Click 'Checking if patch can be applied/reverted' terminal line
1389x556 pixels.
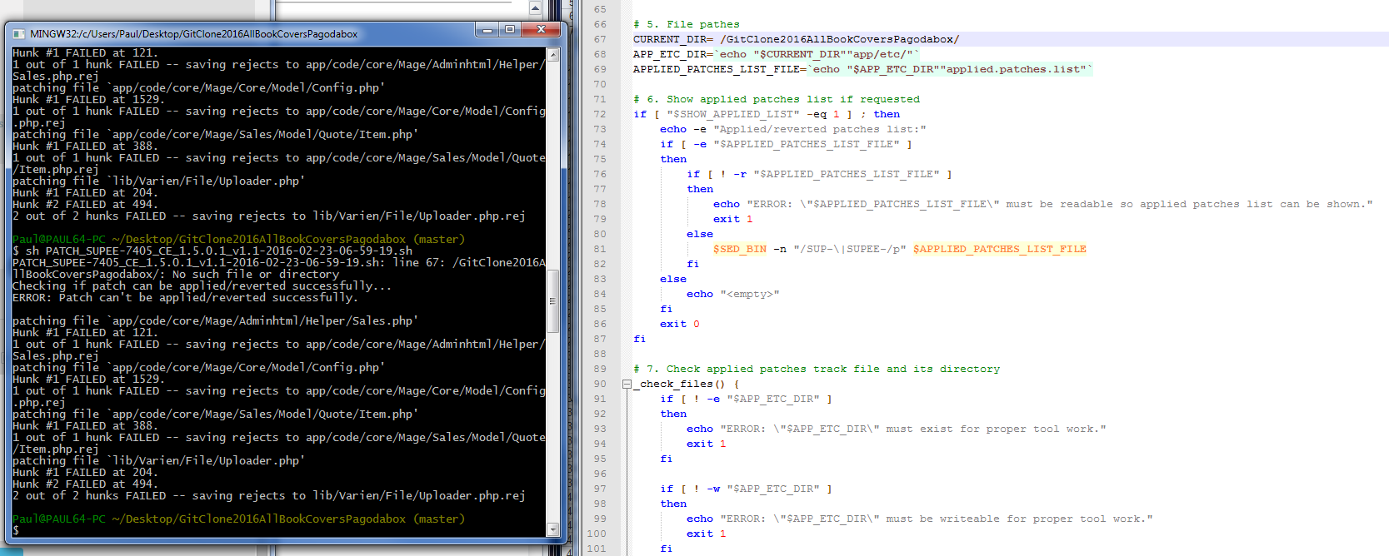202,285
